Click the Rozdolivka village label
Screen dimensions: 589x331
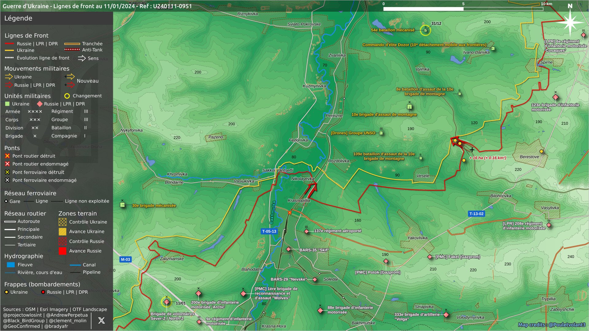(x=339, y=161)
